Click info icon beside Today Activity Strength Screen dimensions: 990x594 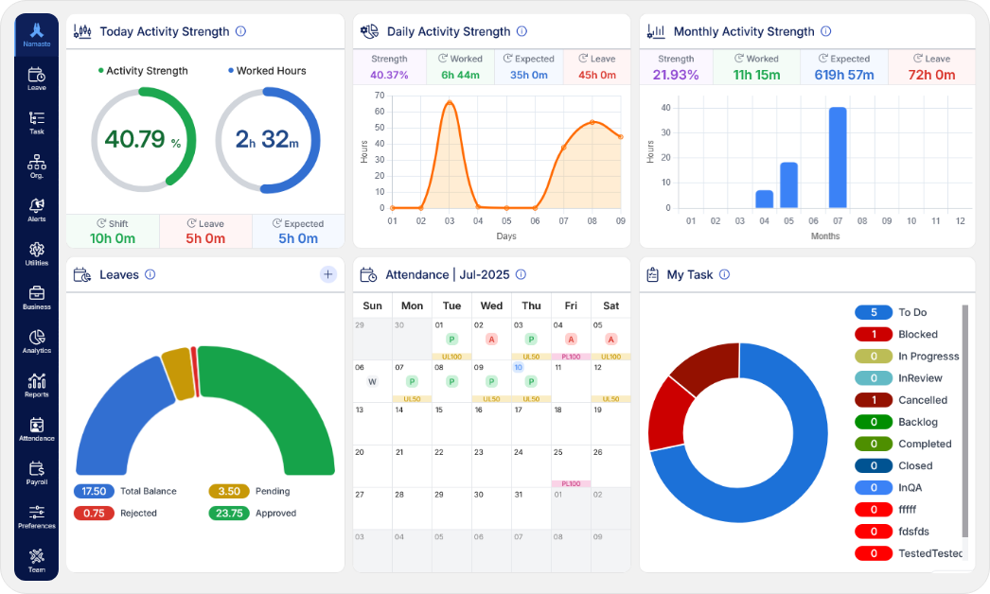tap(240, 31)
